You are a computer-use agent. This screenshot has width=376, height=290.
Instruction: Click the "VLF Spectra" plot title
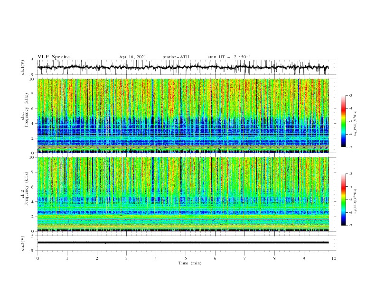[54, 57]
